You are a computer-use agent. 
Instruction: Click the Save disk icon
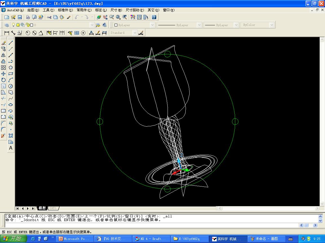click(x=20, y=17)
